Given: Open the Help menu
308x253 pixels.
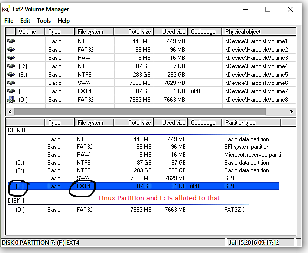Looking at the screenshot, I should tap(63, 21).
